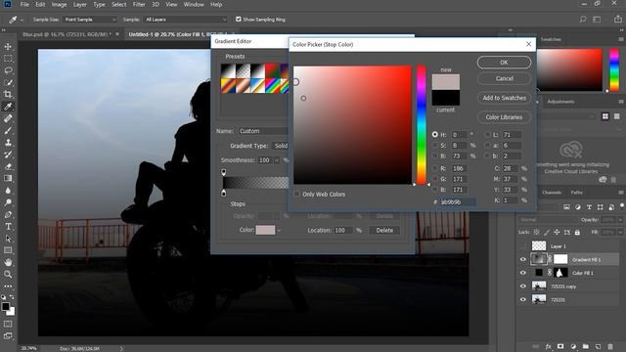Open the layer Fill dropdown
The image size is (626, 352).
click(x=620, y=232)
